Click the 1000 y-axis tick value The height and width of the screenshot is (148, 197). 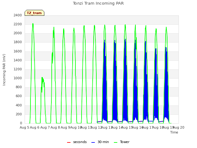[18, 78]
